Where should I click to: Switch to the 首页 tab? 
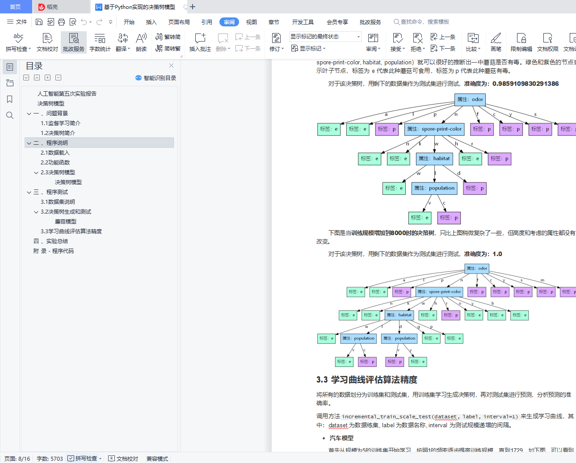tap(16, 7)
